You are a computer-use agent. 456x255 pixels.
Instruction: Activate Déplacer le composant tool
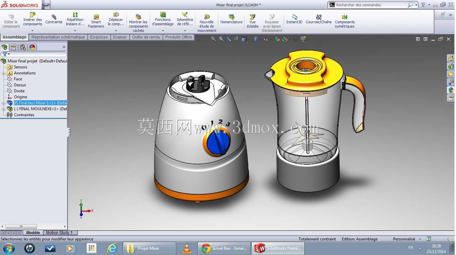pos(116,19)
